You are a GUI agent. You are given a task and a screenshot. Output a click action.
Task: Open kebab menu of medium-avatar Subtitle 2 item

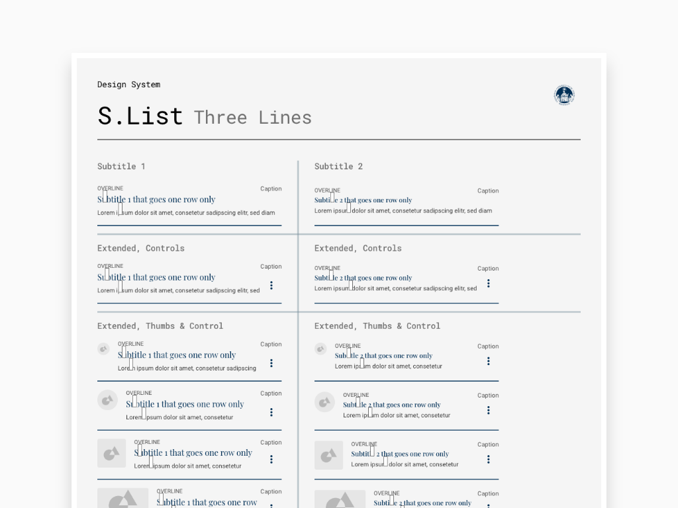488,410
